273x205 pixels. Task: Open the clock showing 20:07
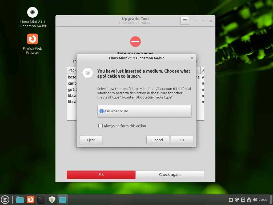click(x=263, y=200)
